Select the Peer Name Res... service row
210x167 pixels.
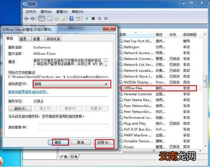(x=161, y=100)
